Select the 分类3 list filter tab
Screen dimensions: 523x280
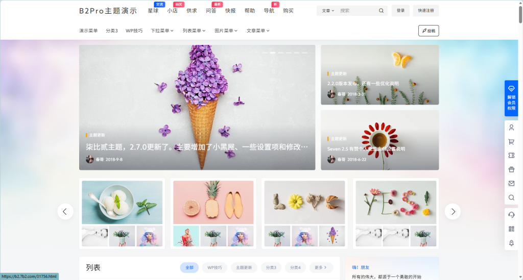pos(271,267)
